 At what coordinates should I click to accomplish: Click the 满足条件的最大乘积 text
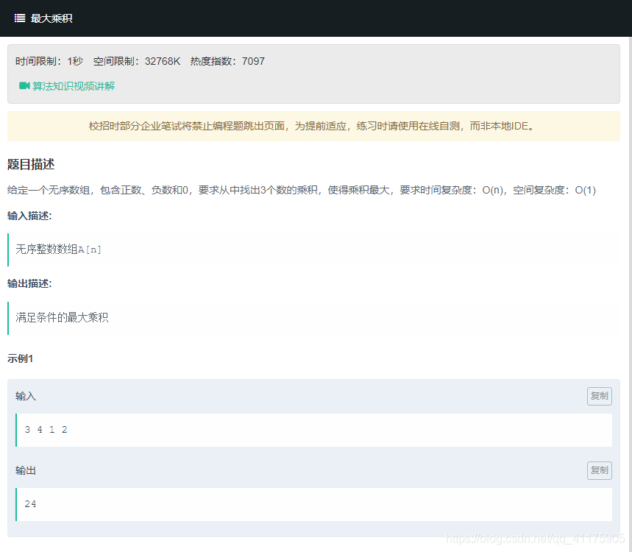pos(62,317)
